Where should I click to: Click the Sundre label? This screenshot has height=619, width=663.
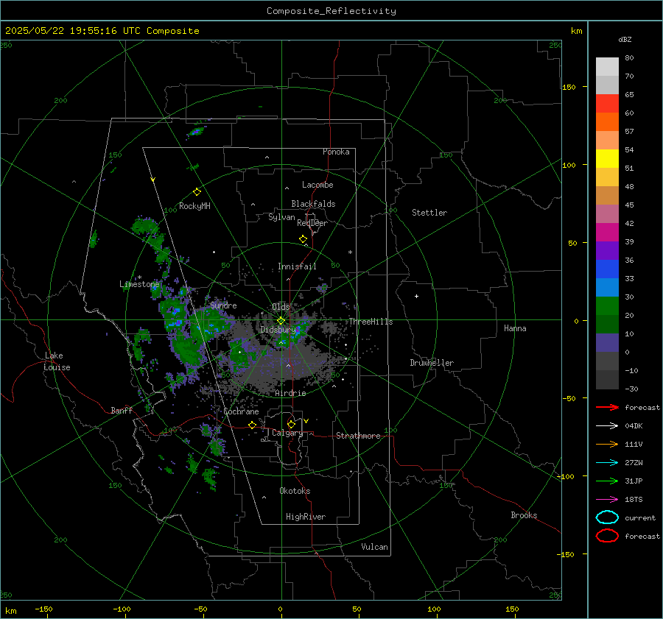(223, 305)
